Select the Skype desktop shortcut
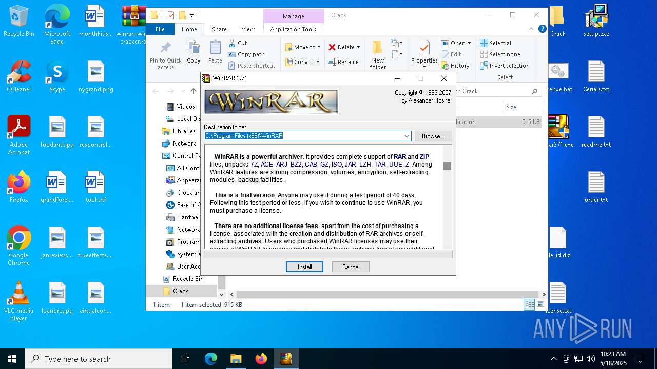Screen dimensions: 657x369 point(57,77)
